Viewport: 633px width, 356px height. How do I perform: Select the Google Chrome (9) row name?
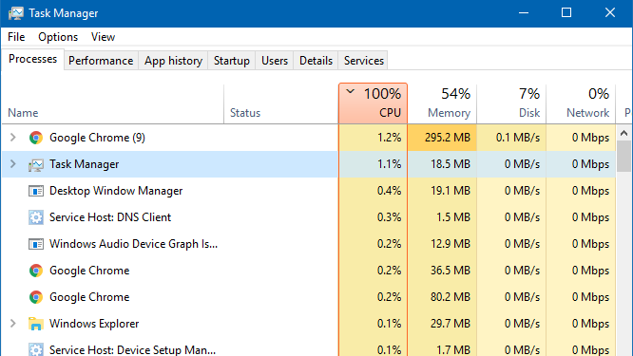pyautogui.click(x=97, y=138)
